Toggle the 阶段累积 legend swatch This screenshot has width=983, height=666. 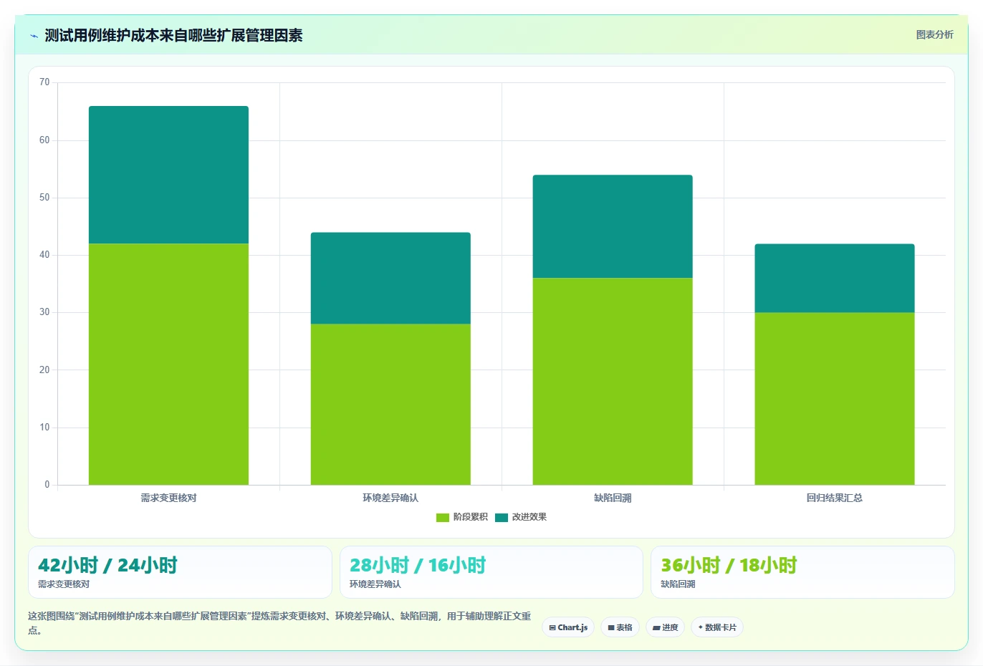pyautogui.click(x=443, y=517)
